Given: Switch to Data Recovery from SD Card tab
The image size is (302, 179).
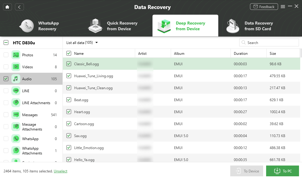Looking at the screenshot, I should pyautogui.click(x=250, y=26).
